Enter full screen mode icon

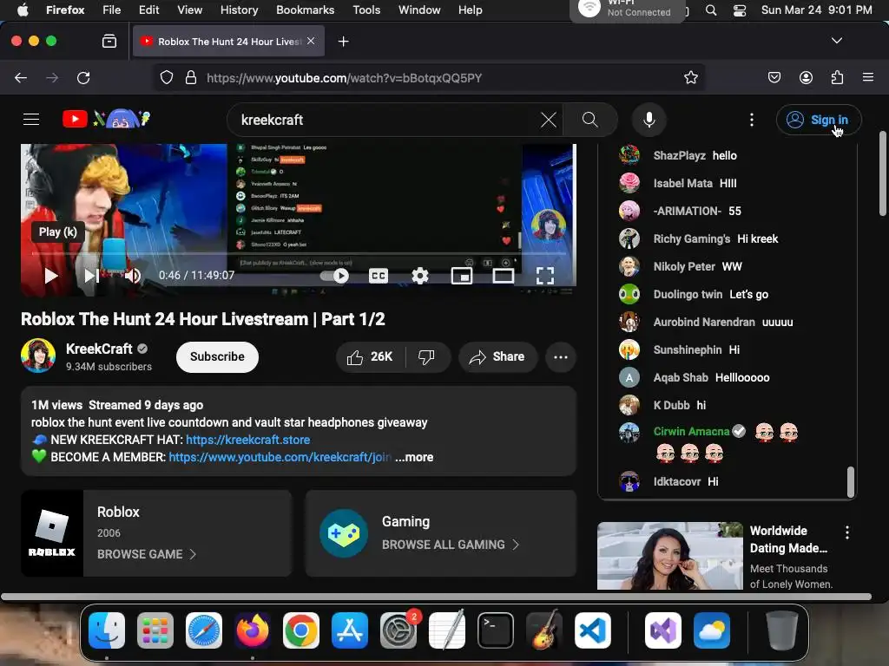(545, 276)
